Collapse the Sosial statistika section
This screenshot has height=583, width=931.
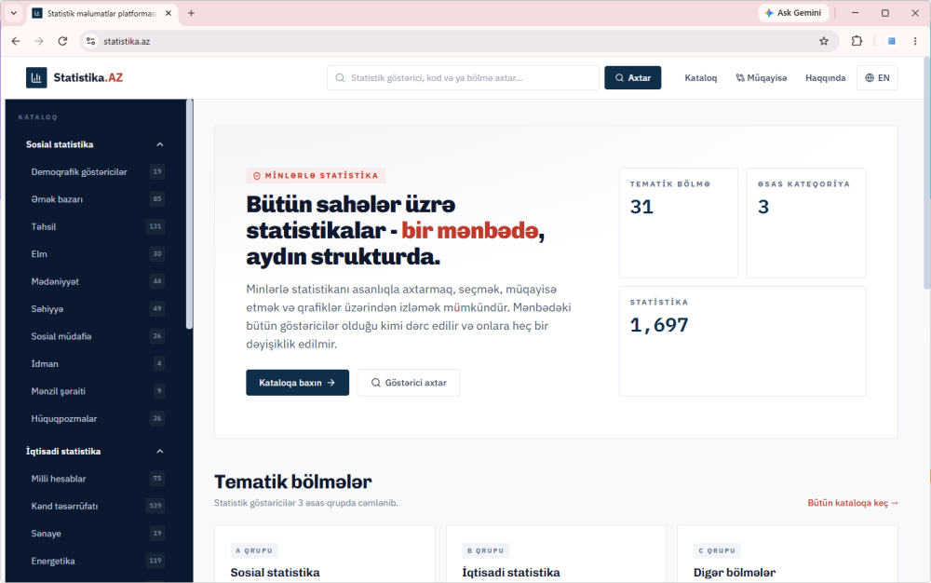(160, 144)
